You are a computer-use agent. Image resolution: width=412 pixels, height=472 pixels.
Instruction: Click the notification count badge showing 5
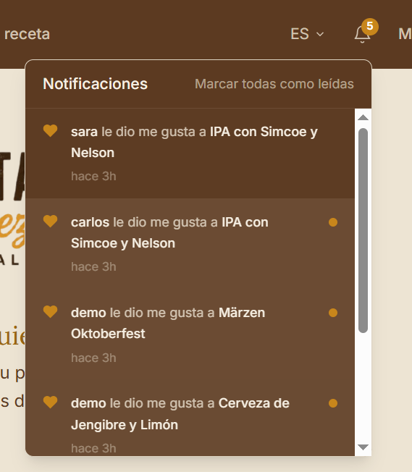tap(370, 27)
